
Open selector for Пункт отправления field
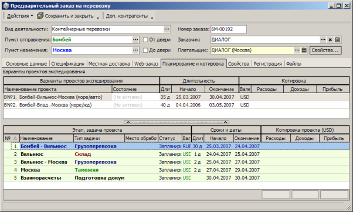point(135,40)
